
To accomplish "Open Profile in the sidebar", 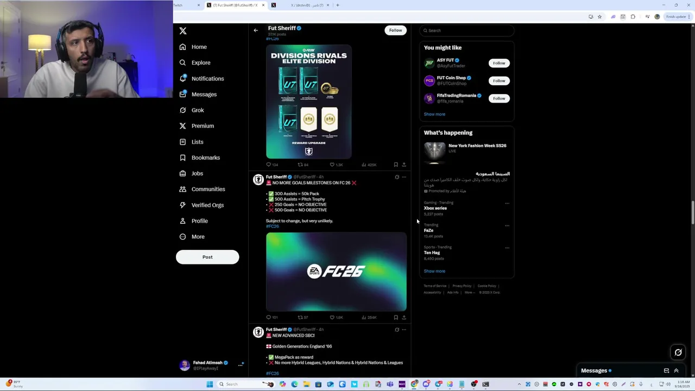I will [x=194, y=221].
